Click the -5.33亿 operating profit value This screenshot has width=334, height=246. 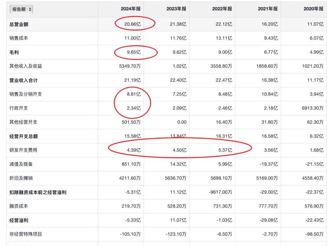point(133,220)
